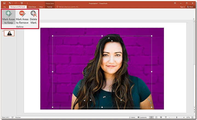Screen dimensions: 197x120
Task: Start slideshow from beginning icon in title bar
Action: [22, 3]
